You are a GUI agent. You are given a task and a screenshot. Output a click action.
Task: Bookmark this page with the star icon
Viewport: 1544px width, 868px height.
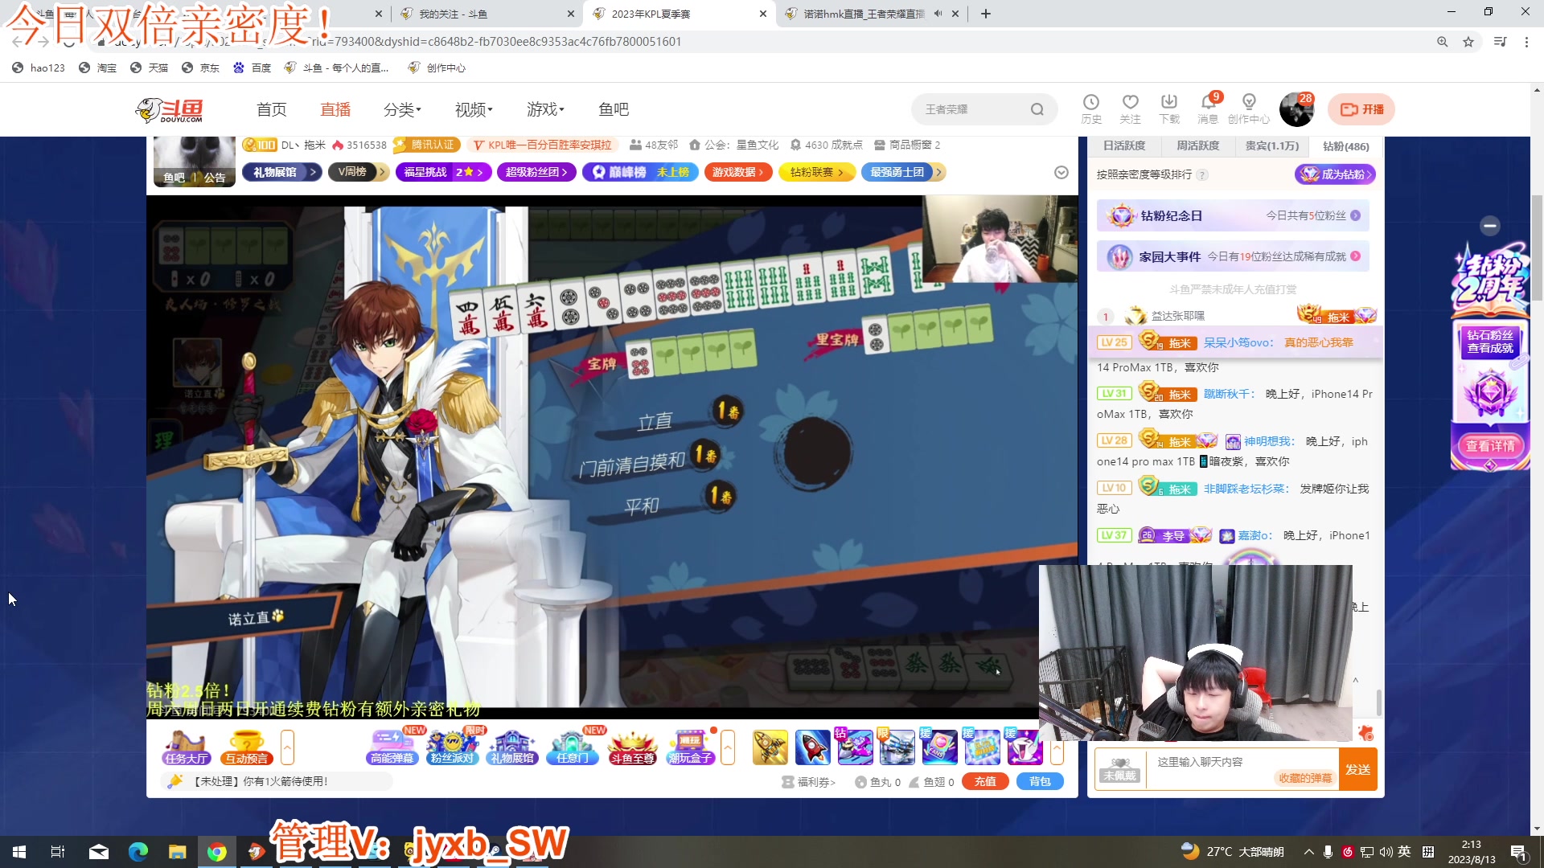tap(1468, 42)
